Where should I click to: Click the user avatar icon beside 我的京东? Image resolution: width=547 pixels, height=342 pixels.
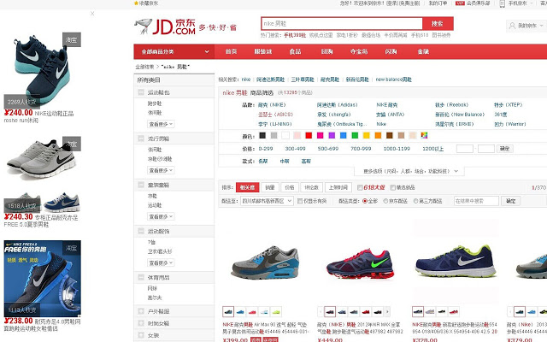click(x=512, y=26)
